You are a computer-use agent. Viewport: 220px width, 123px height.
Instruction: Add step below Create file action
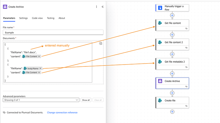click(x=172, y=112)
